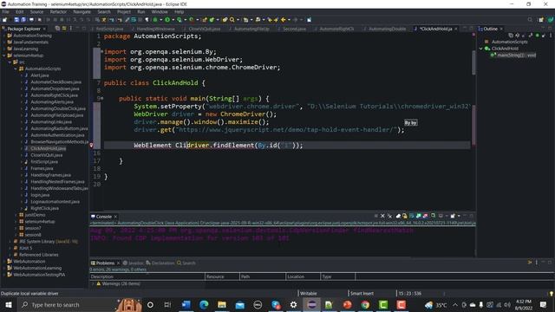
Task: Click the Search magnifier toolbar icon
Action: click(x=232, y=20)
